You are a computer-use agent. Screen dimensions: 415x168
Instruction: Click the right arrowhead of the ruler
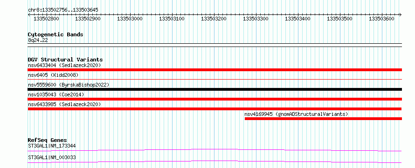401,14
